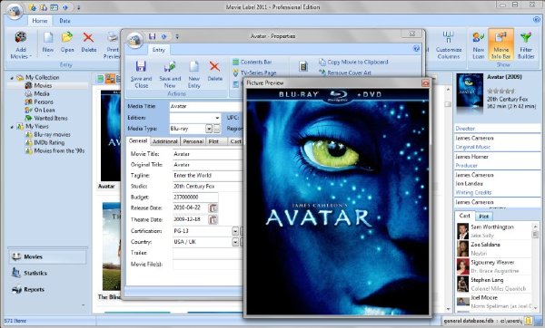
Task: Click Add Movies in main ribbon
Action: pos(21,45)
